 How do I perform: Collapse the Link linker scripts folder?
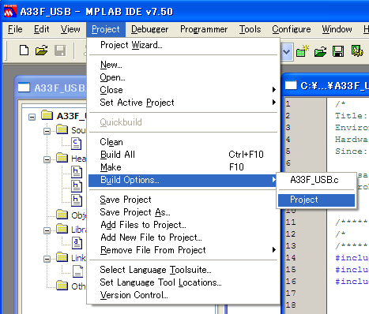pyautogui.click(x=47, y=259)
